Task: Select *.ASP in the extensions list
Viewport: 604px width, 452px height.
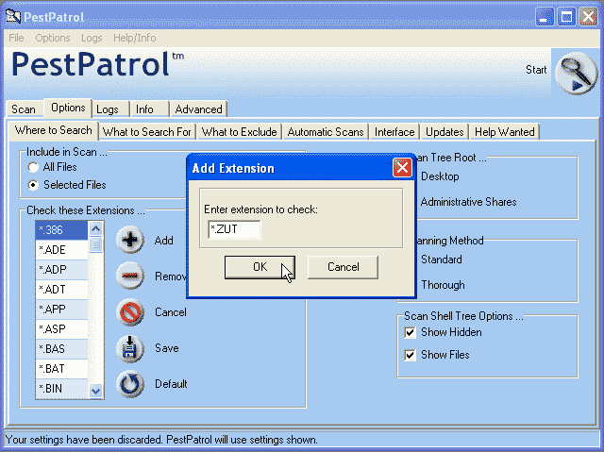Action: pyautogui.click(x=61, y=329)
